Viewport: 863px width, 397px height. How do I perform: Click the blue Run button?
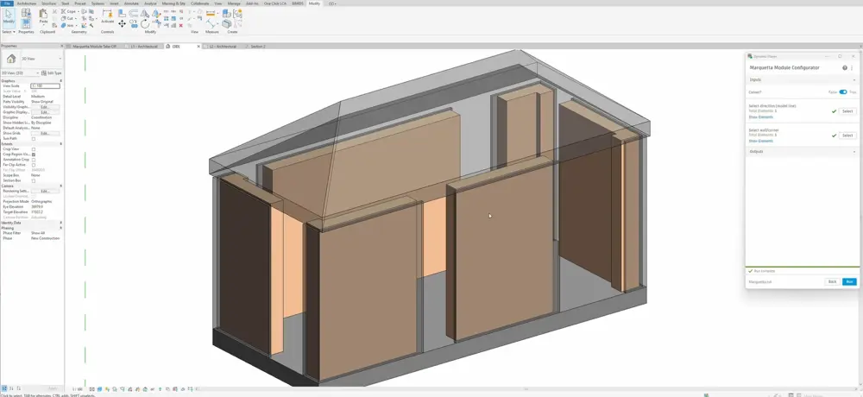click(849, 281)
